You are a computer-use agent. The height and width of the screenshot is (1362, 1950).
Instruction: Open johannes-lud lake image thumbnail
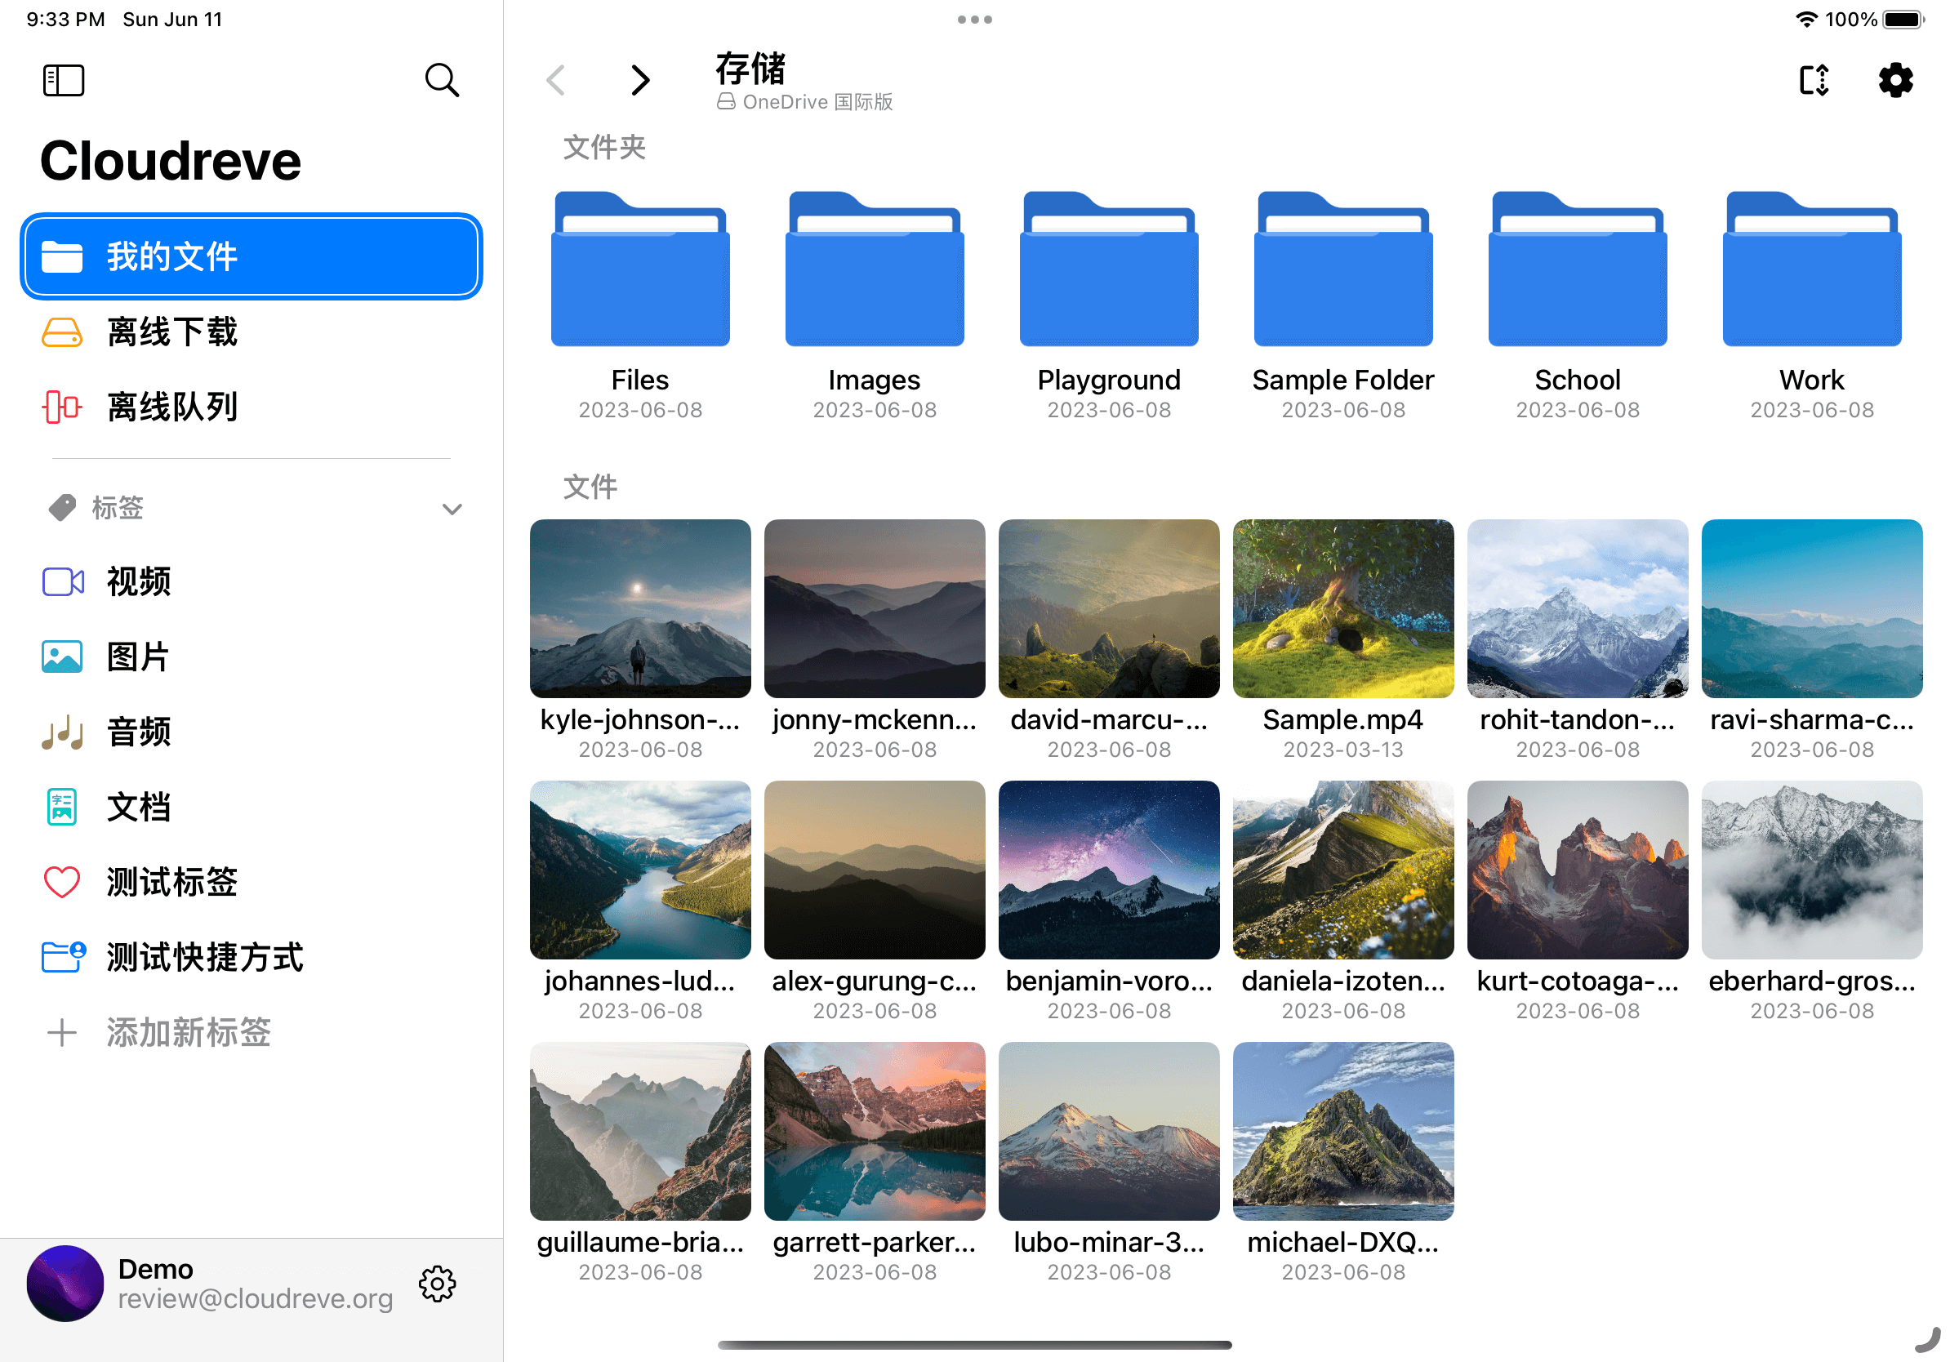(x=640, y=870)
